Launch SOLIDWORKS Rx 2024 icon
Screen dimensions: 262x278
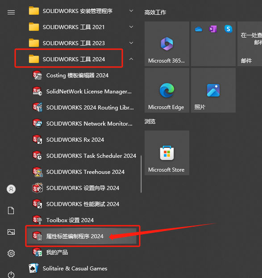[37, 140]
